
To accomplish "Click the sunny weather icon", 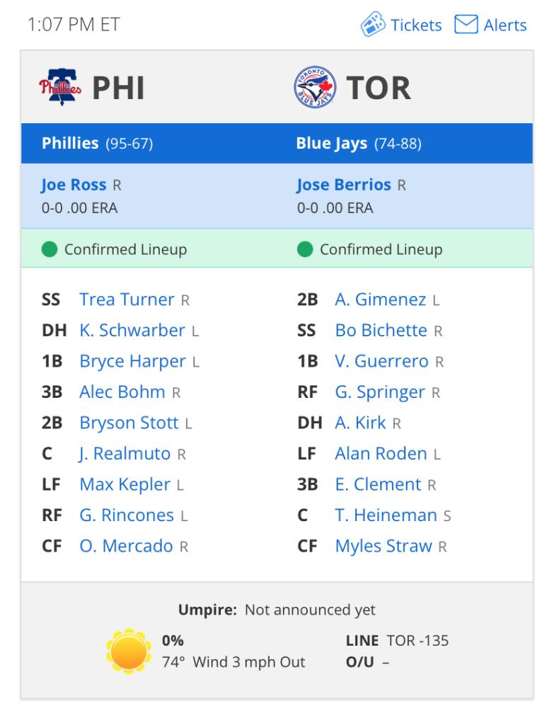I will click(x=129, y=651).
